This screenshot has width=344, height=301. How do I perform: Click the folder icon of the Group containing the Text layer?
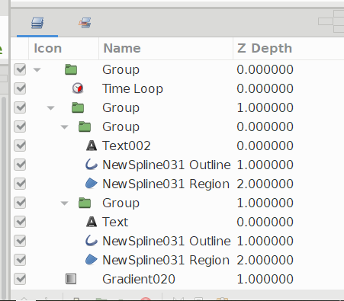pyautogui.click(x=85, y=203)
